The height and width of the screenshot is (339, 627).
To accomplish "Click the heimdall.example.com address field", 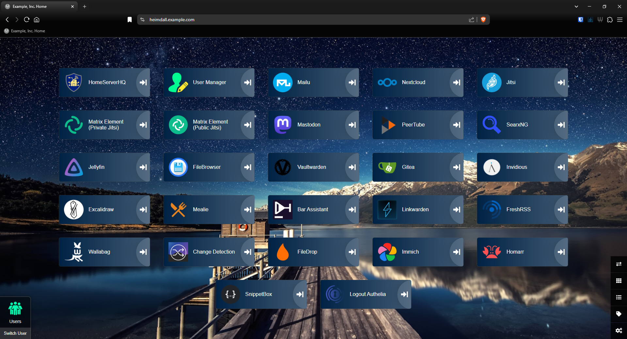I will [294, 20].
